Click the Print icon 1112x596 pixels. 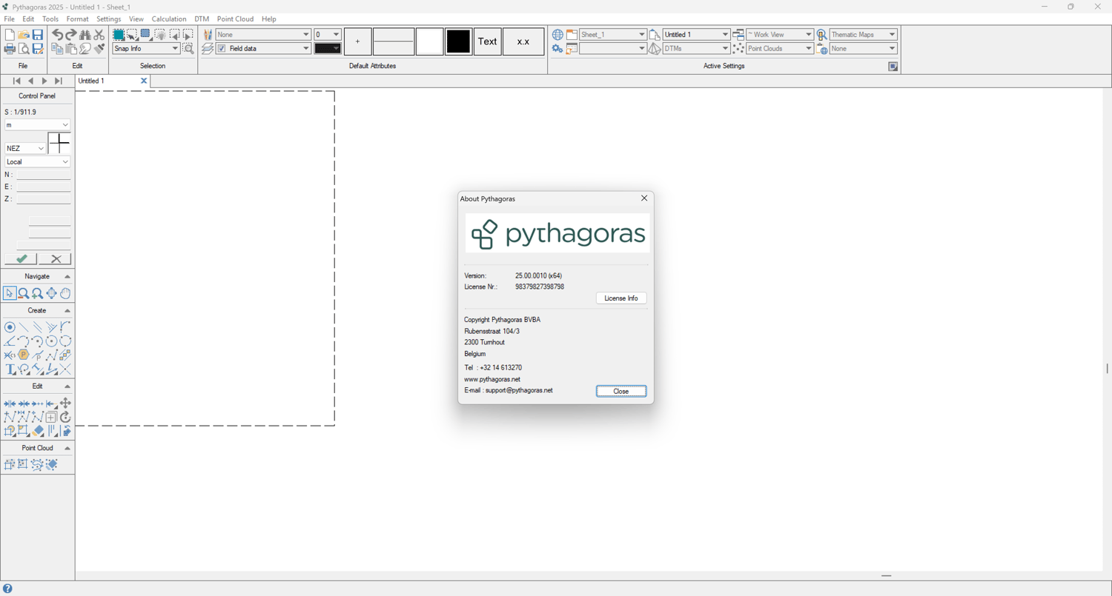coord(10,49)
